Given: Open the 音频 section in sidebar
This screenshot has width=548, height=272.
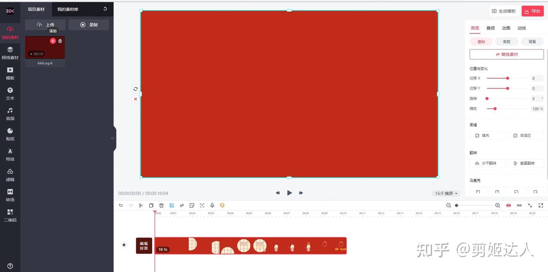Looking at the screenshot, I should pyautogui.click(x=10, y=114).
